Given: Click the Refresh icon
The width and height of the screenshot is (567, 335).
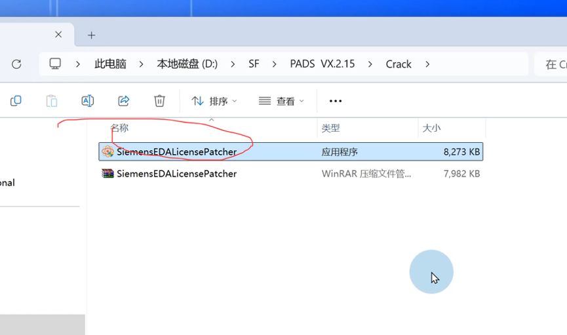Looking at the screenshot, I should [x=16, y=64].
